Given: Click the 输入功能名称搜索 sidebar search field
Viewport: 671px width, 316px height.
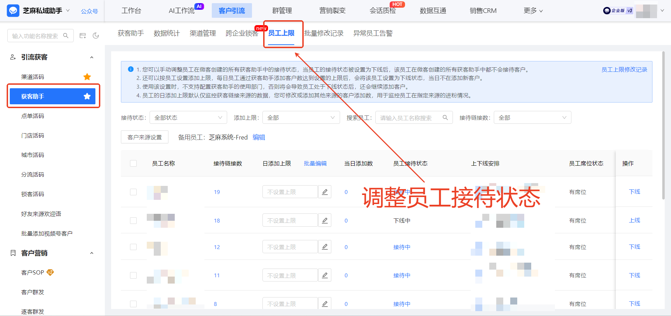Looking at the screenshot, I should tap(41, 36).
